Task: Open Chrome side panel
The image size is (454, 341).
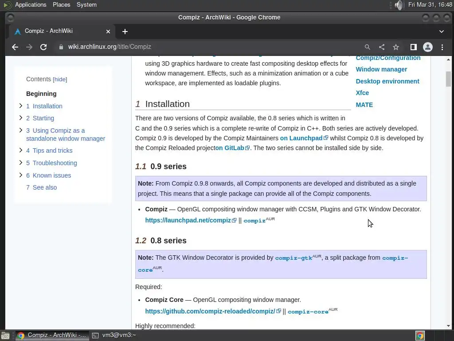Action: tap(414, 47)
